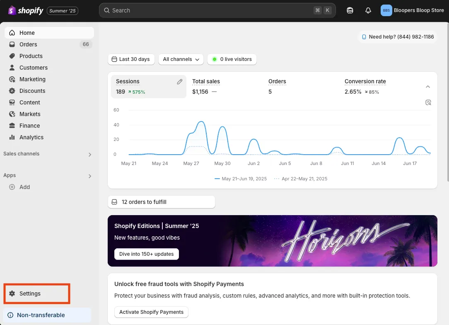Screen dimensions: 449x325
Task: Open the Summer '25 badge
Action: pos(63,11)
